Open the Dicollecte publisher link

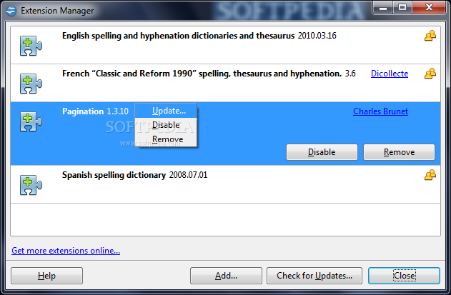click(x=390, y=74)
